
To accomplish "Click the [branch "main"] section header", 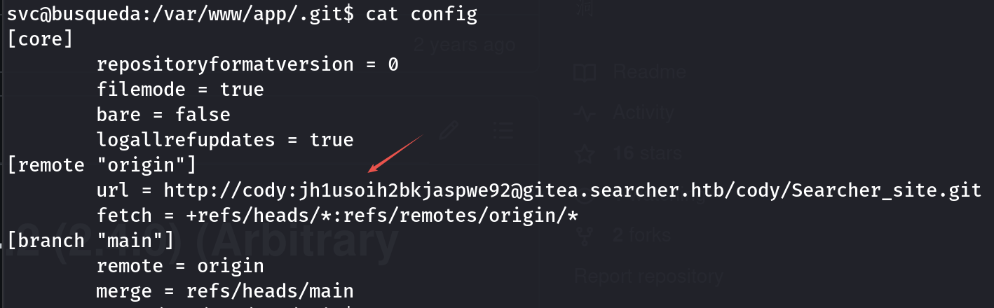I will (90, 241).
